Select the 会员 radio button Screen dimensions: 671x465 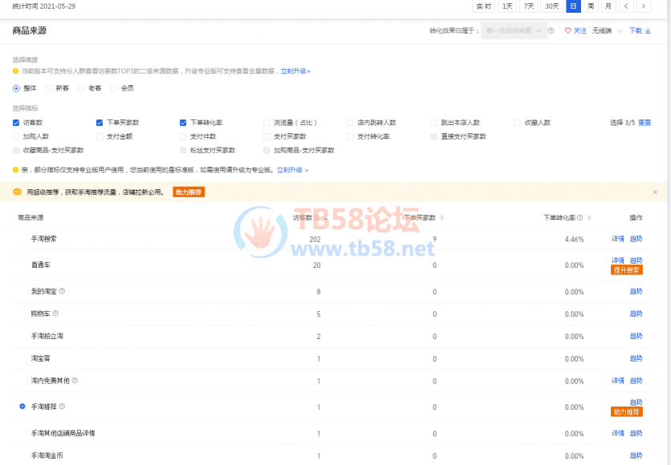pyautogui.click(x=114, y=88)
